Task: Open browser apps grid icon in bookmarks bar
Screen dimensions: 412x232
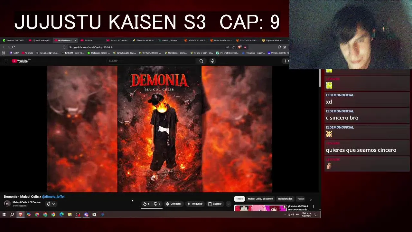Action: coord(4,53)
